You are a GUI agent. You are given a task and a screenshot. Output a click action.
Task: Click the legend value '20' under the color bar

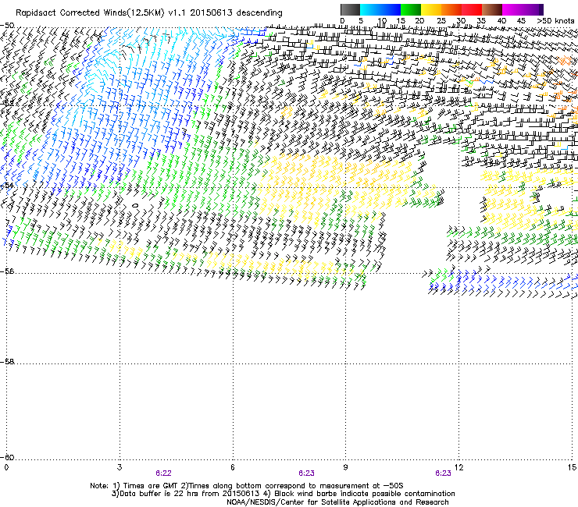point(419,21)
